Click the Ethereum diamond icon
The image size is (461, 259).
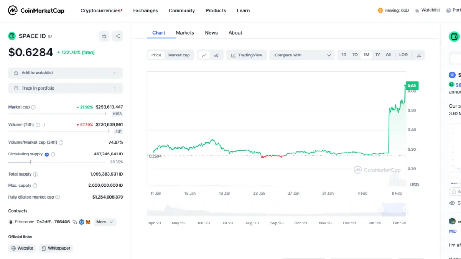pos(11,222)
